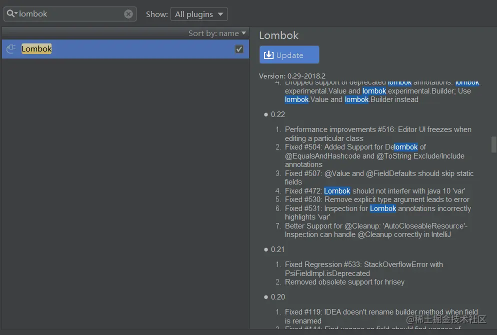Click the search magnifier icon
The image size is (497, 335).
click(x=10, y=13)
